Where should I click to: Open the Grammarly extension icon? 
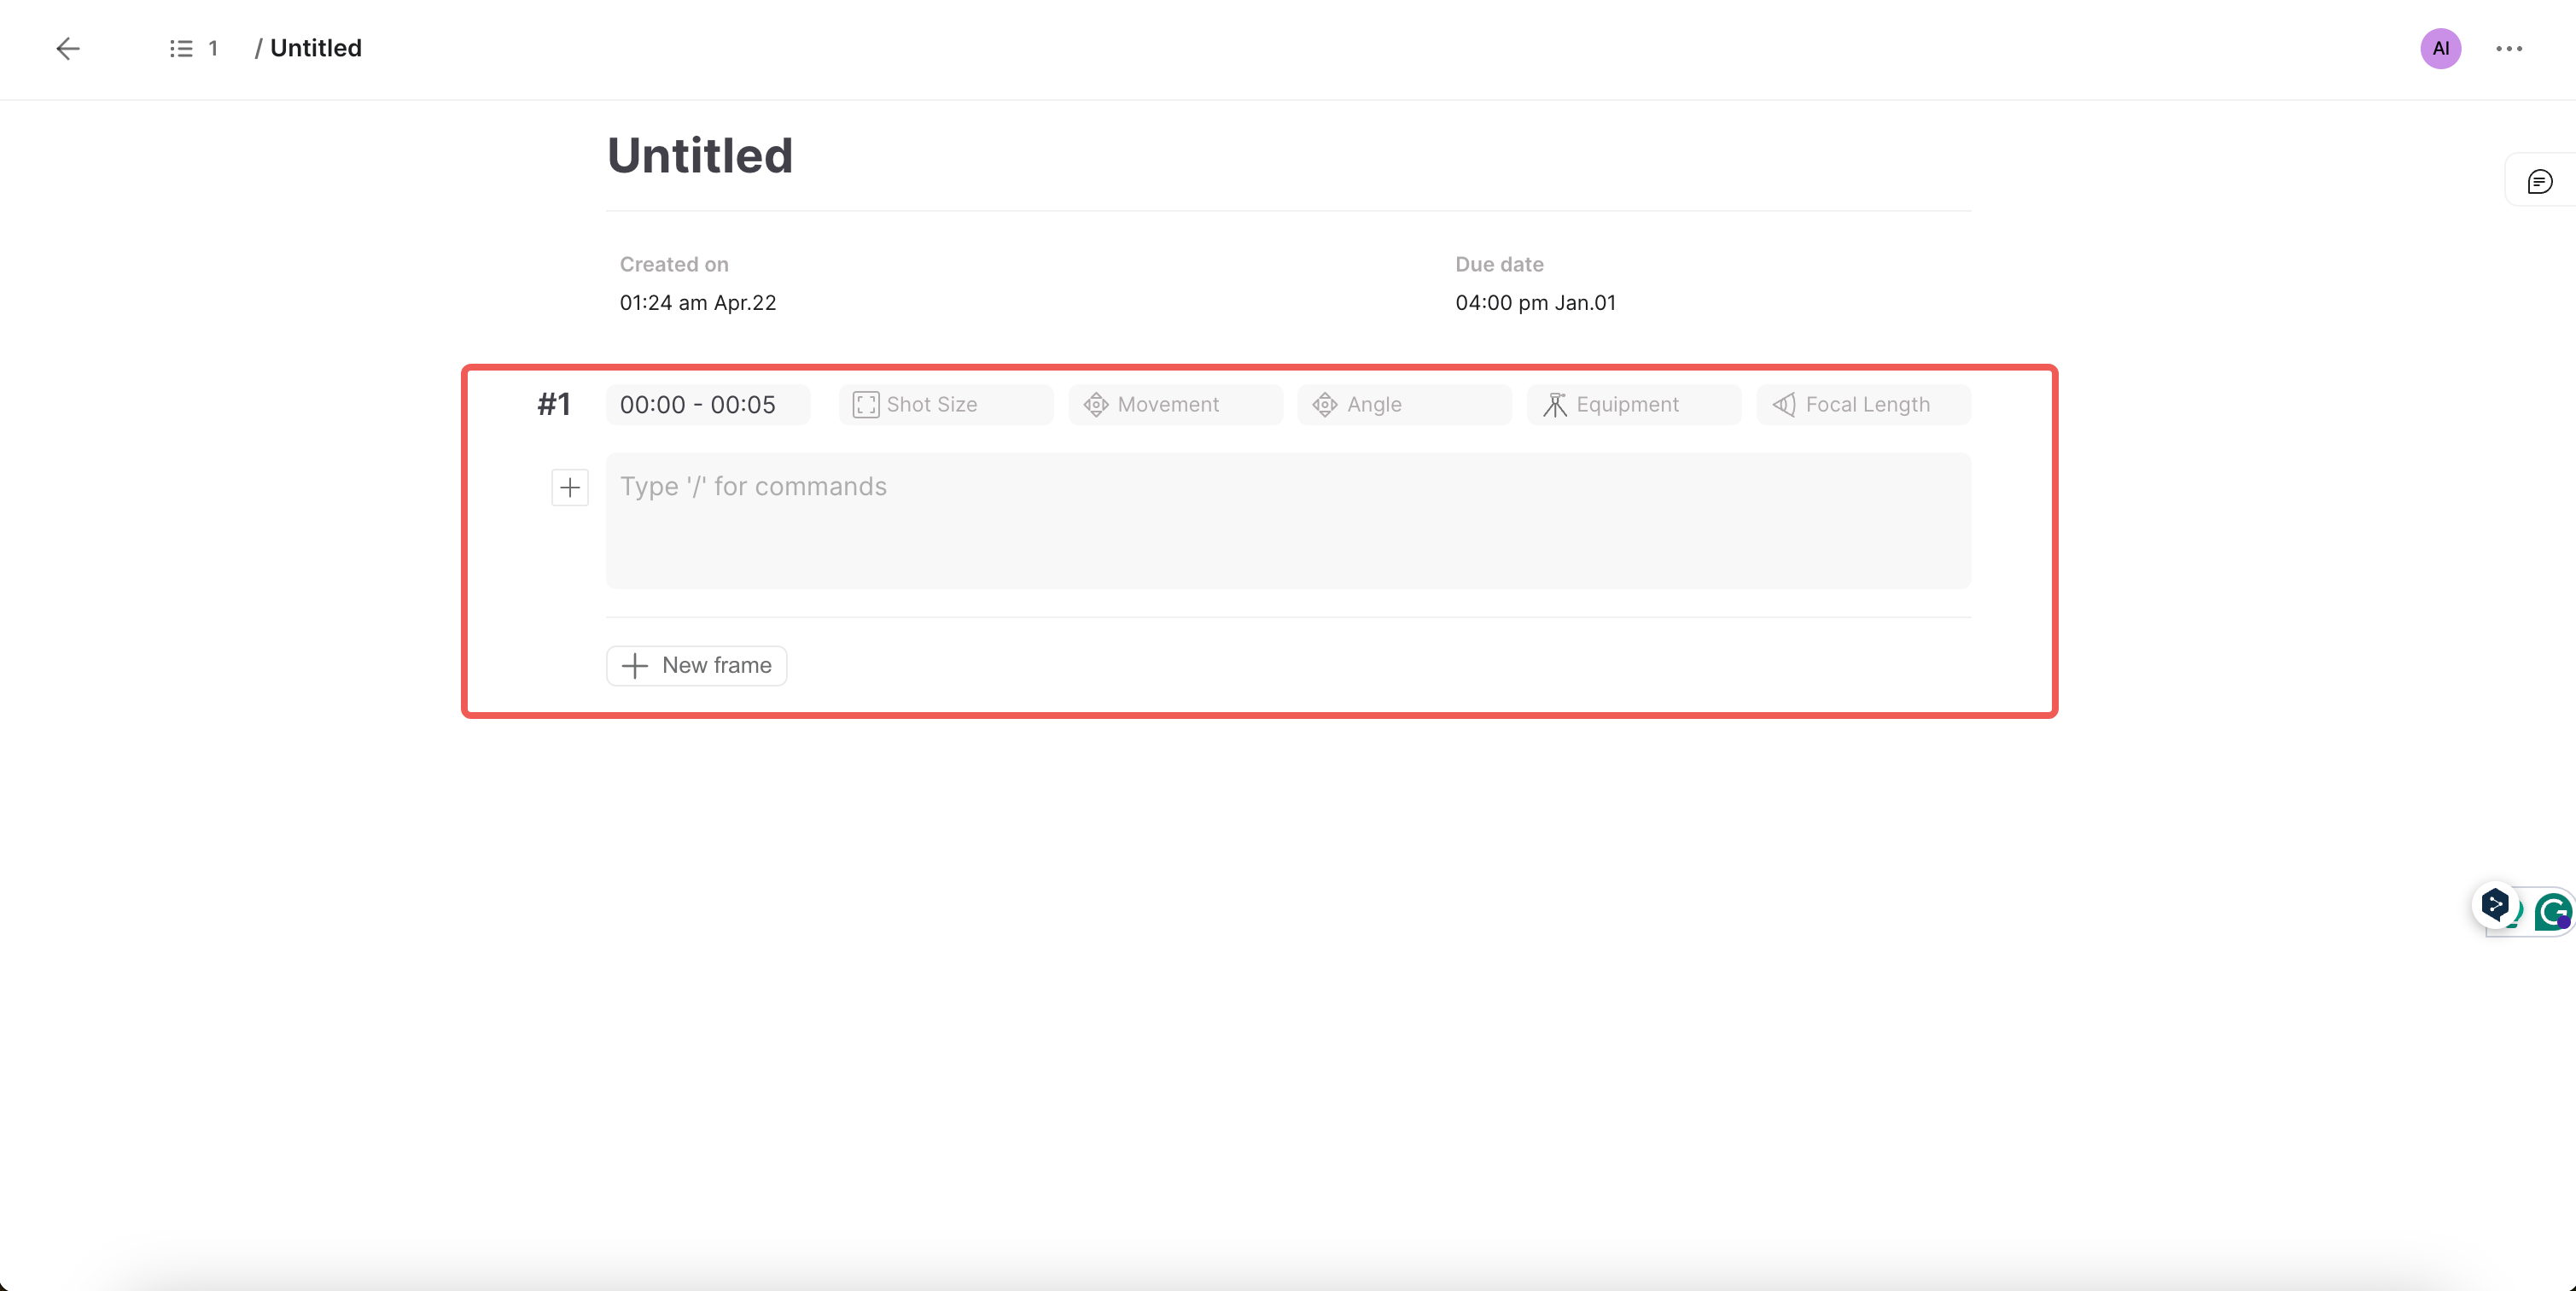[x=2553, y=911]
